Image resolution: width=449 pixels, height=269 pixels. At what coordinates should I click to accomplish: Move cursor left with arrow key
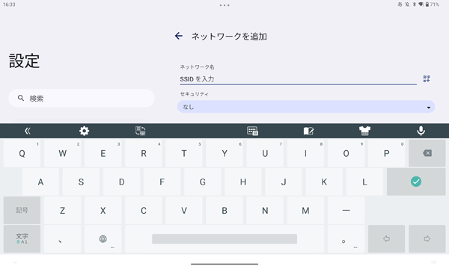click(387, 238)
